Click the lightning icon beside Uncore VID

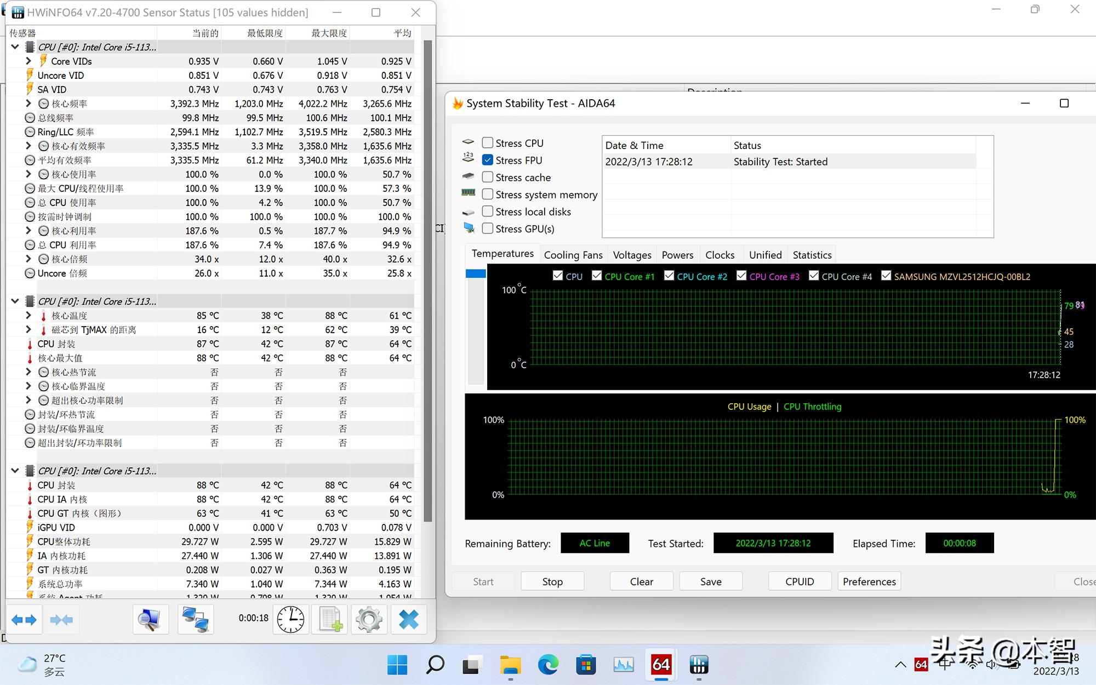[x=30, y=75]
